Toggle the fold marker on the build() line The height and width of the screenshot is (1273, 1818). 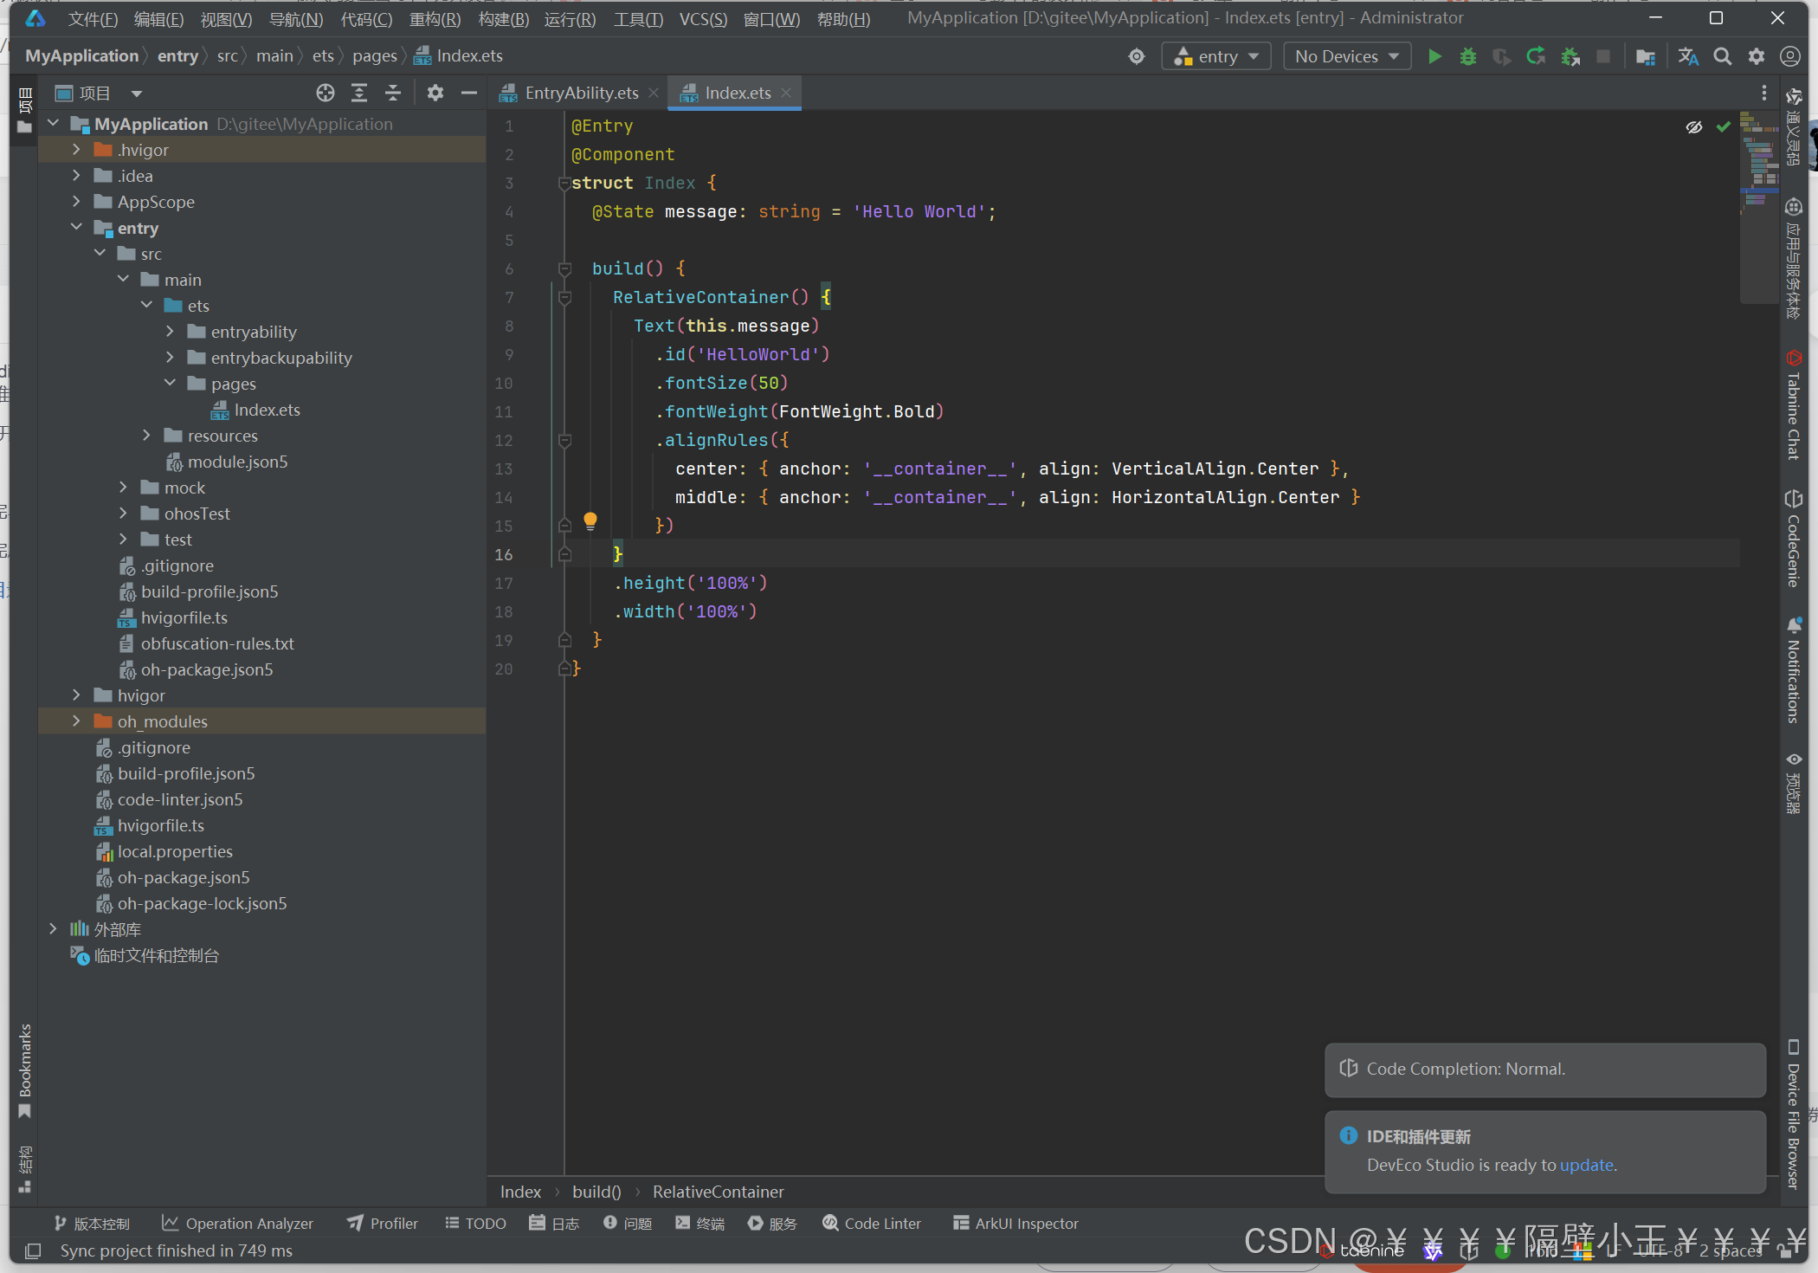click(x=564, y=268)
